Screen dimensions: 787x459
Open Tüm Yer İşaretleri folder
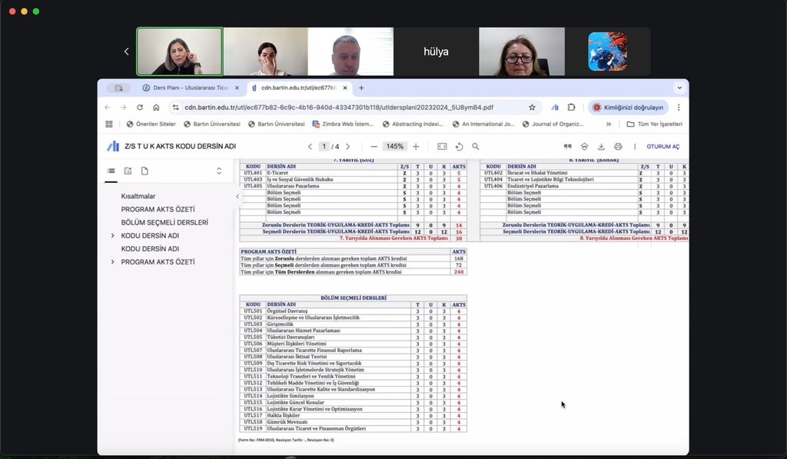click(x=655, y=124)
